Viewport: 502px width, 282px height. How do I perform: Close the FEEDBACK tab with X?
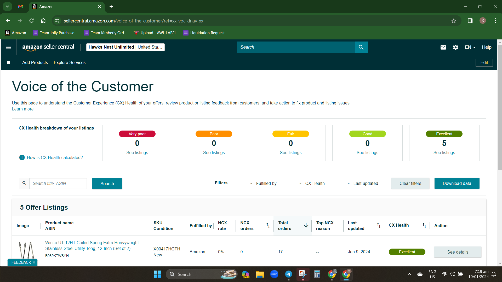[x=34, y=262]
